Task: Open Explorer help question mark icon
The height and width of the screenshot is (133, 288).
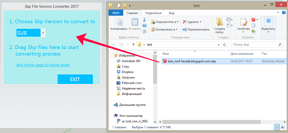Action: pyautogui.click(x=284, y=13)
